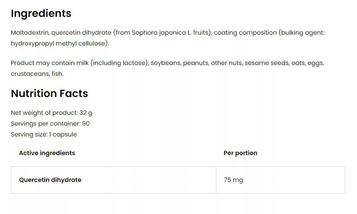Click 'milk (including lactose)' text
The width and height of the screenshot is (357, 214).
coord(112,63)
